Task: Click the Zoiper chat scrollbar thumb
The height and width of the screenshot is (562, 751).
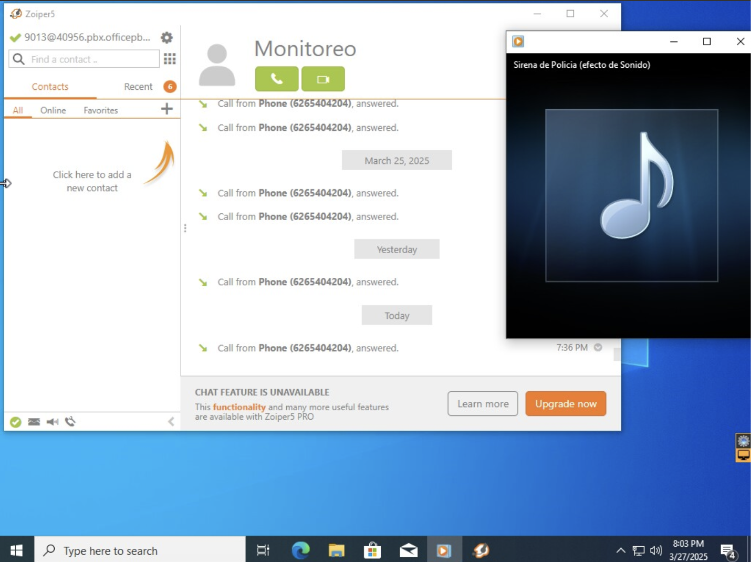Action: pos(617,354)
